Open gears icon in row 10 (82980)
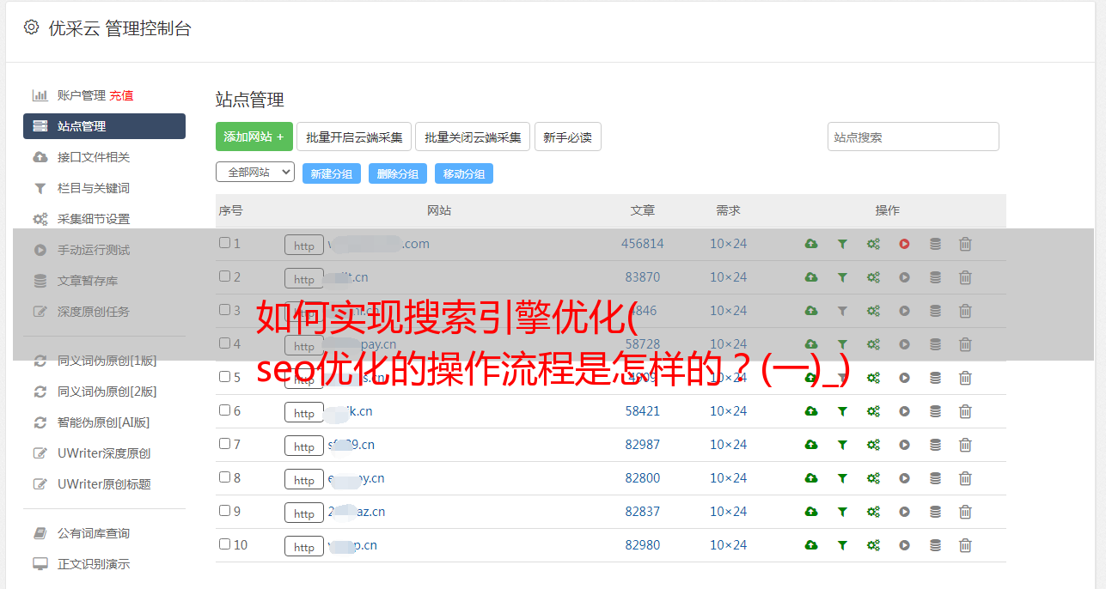Viewport: 1106px width, 589px height. (873, 545)
